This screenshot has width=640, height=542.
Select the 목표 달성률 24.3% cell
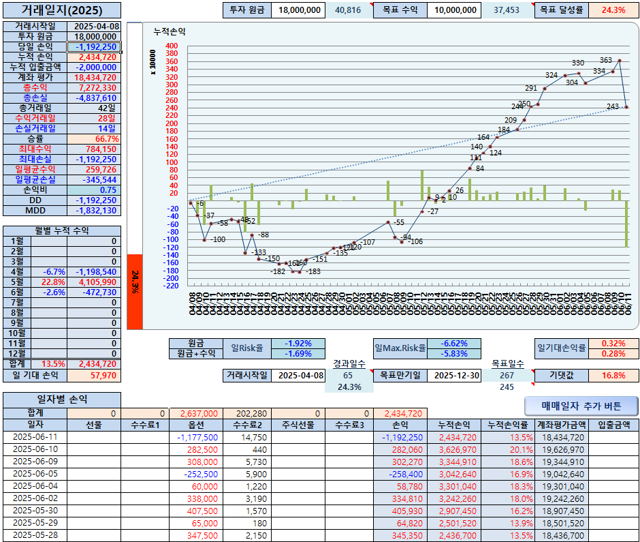tap(613, 10)
